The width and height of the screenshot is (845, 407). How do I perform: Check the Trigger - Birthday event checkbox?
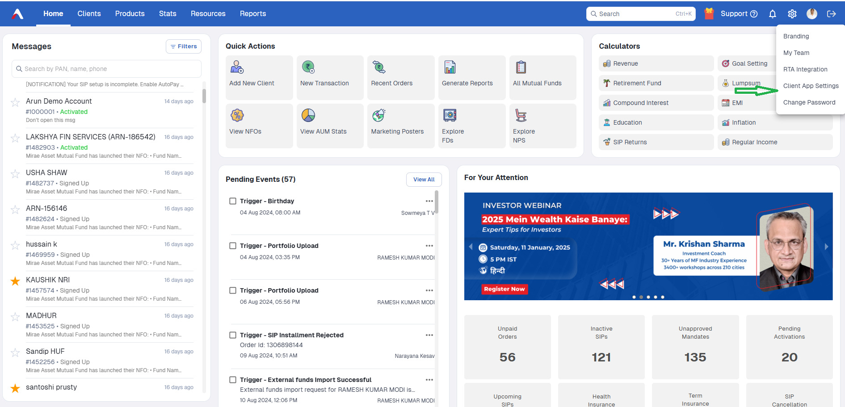point(233,201)
